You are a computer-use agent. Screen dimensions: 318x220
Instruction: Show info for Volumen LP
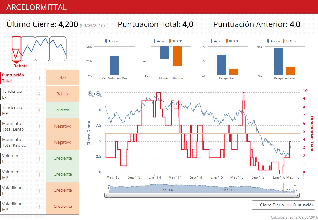click(x=39, y=158)
